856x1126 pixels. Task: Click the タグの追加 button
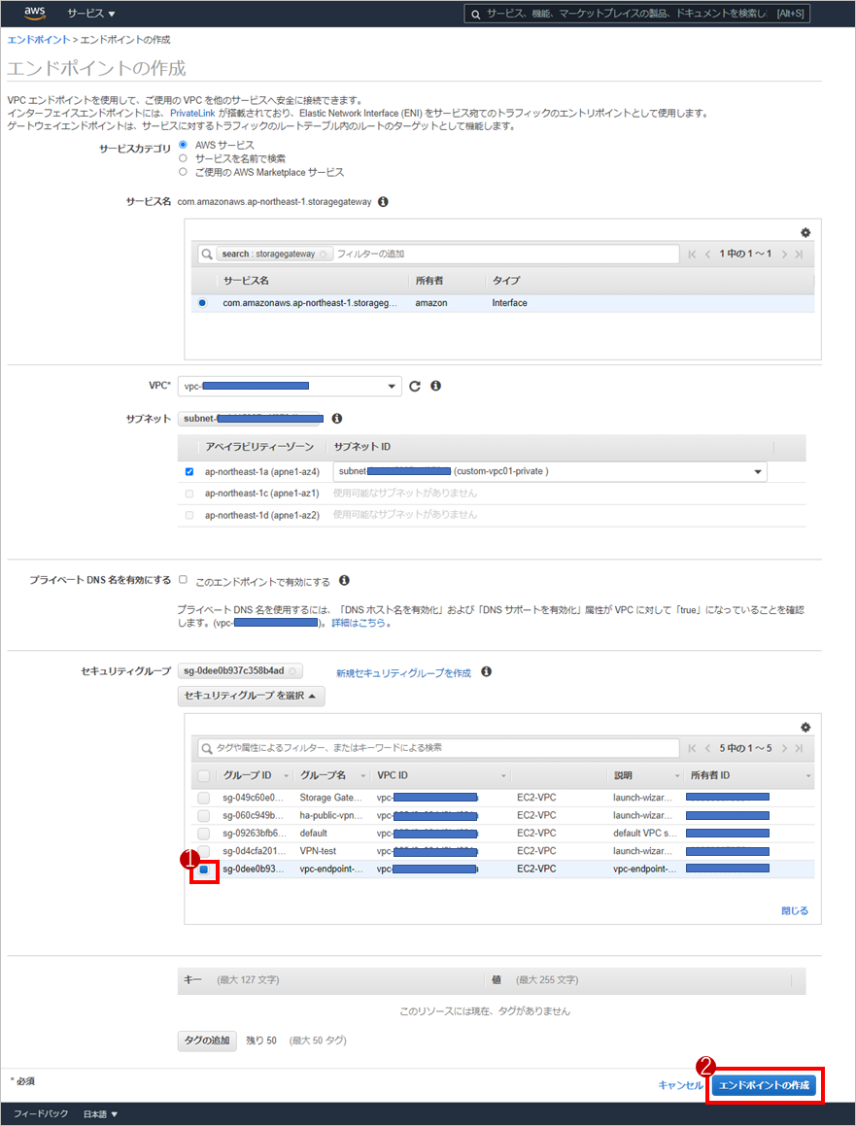pyautogui.click(x=207, y=1041)
